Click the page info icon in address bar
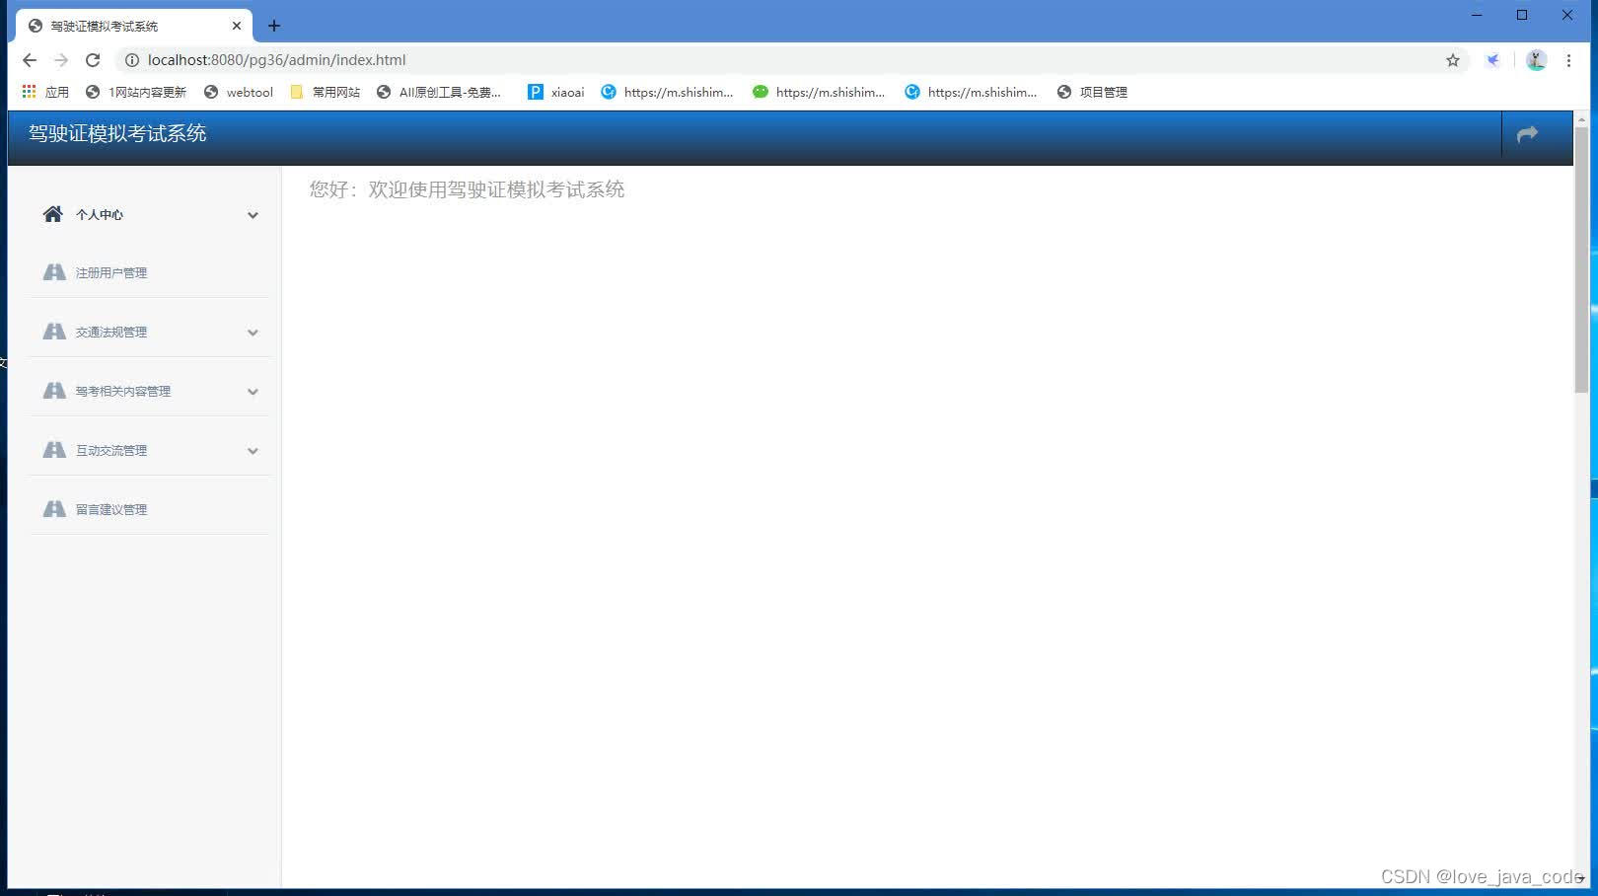Image resolution: width=1598 pixels, height=896 pixels. tap(132, 60)
